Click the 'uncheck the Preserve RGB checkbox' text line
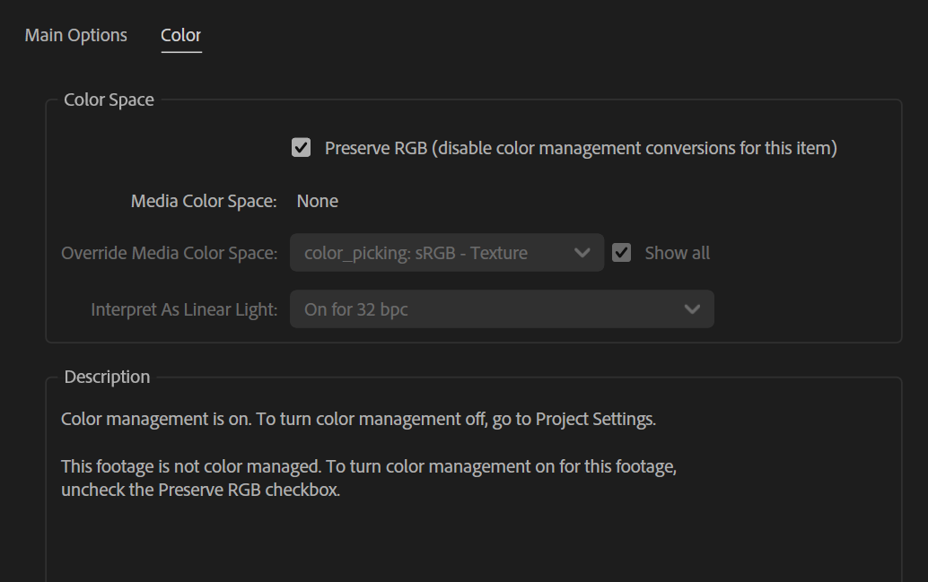The image size is (928, 582). pos(200,491)
